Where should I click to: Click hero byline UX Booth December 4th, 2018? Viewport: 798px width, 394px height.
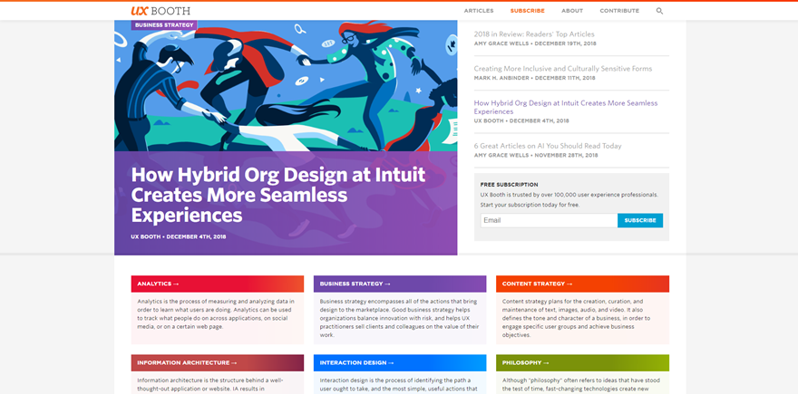click(x=179, y=236)
